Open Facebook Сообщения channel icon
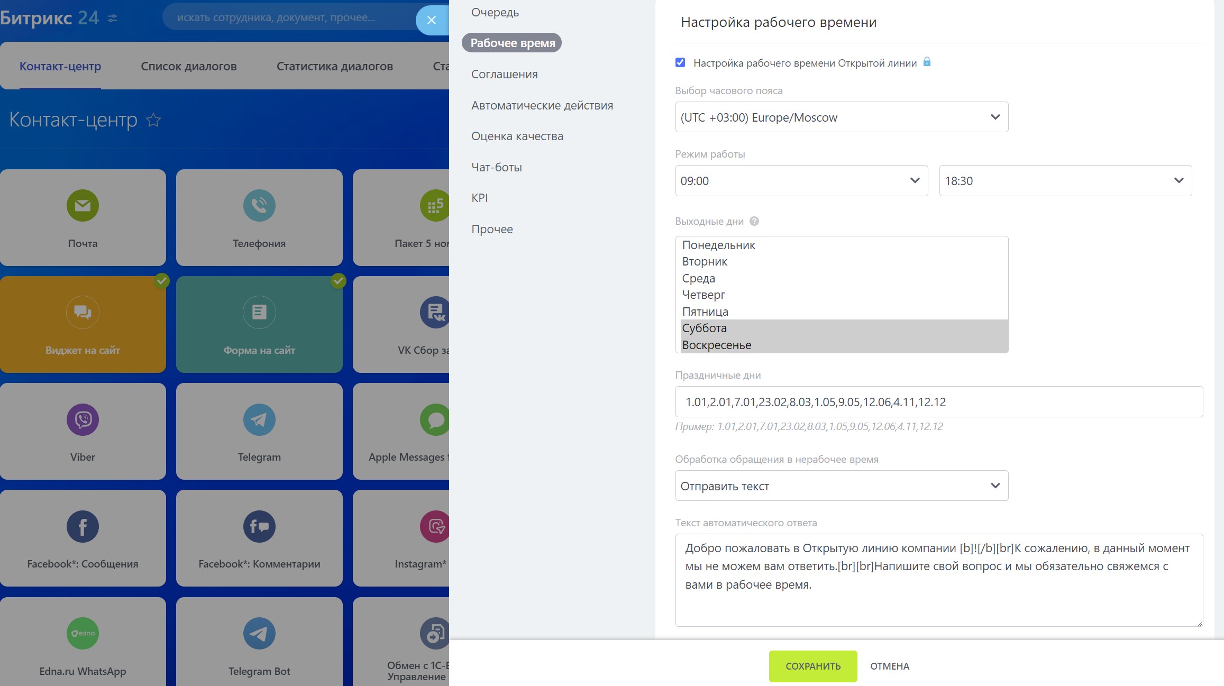The image size is (1224, 686). (83, 526)
